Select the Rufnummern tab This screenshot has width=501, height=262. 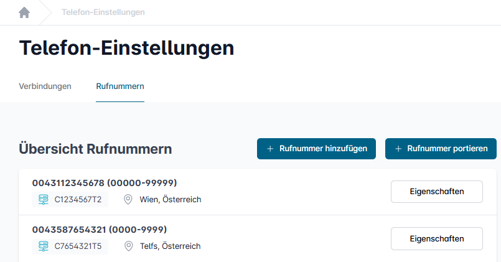pos(120,86)
